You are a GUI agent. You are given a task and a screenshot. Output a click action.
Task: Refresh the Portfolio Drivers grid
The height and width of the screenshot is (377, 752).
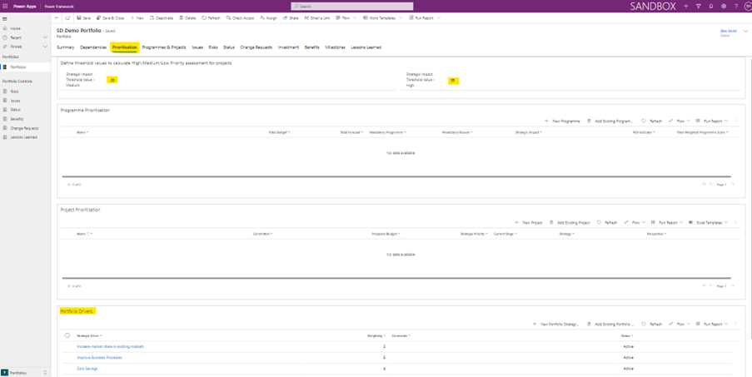(x=652, y=325)
